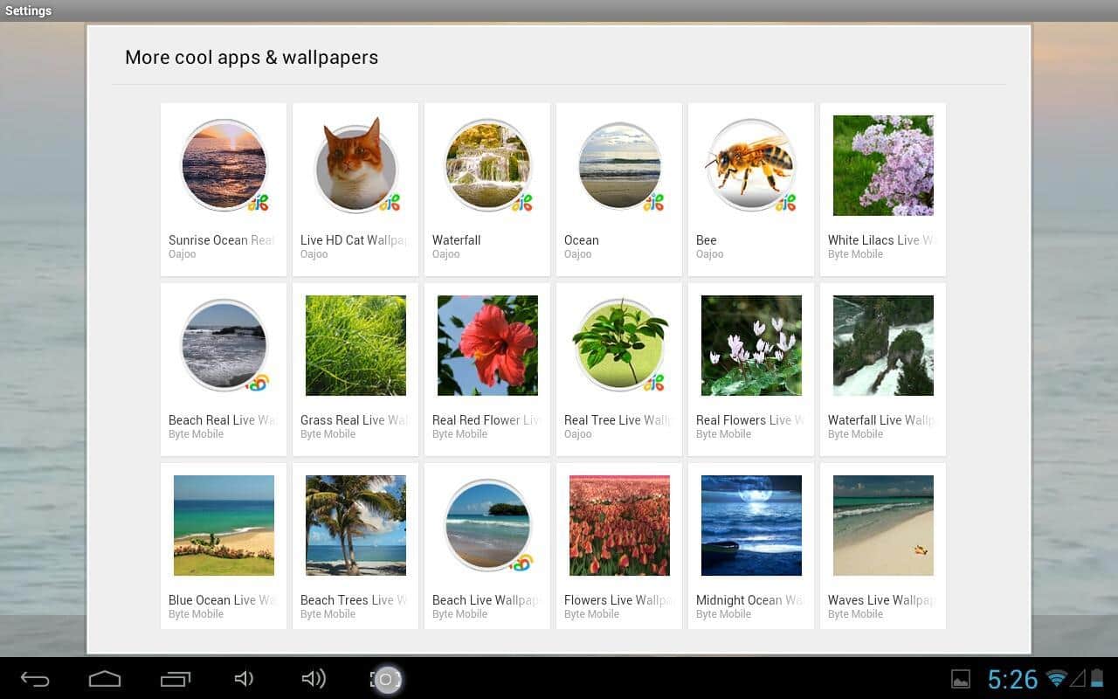Open the Midnight Ocean wallpaper thumbnail

click(751, 526)
